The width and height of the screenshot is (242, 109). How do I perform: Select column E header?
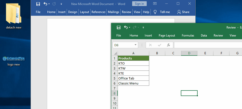point(205,53)
